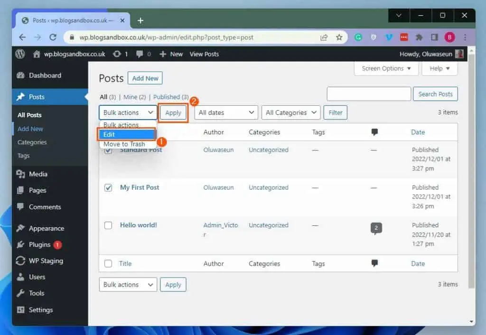
Task: Click the Comments icon in sidebar
Action: pyautogui.click(x=20, y=206)
